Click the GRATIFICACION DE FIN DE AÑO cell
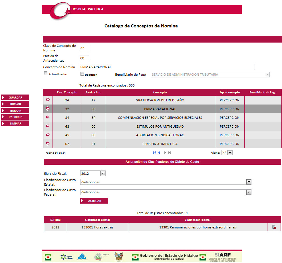This screenshot has width=282, height=263. (160, 100)
